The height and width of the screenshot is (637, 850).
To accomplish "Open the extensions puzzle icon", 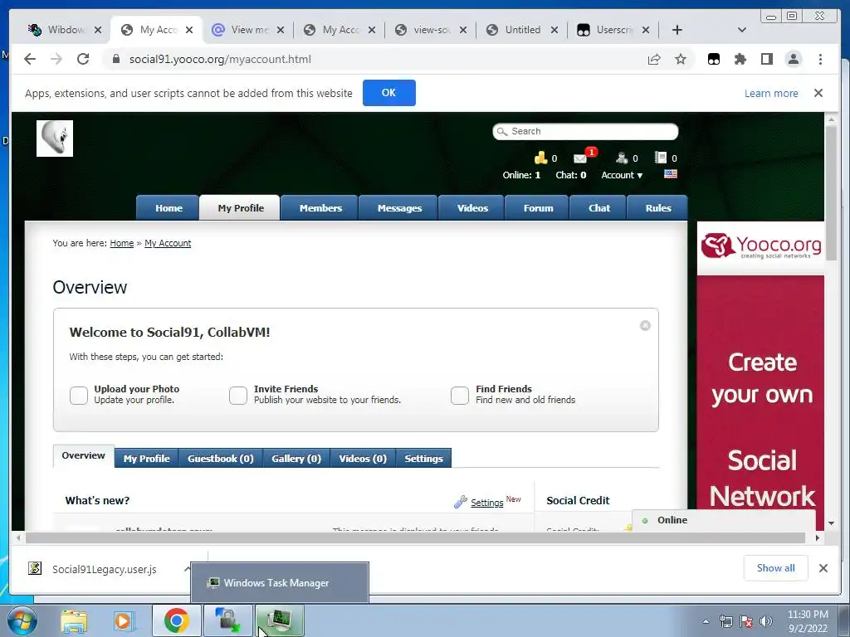I will click(740, 59).
